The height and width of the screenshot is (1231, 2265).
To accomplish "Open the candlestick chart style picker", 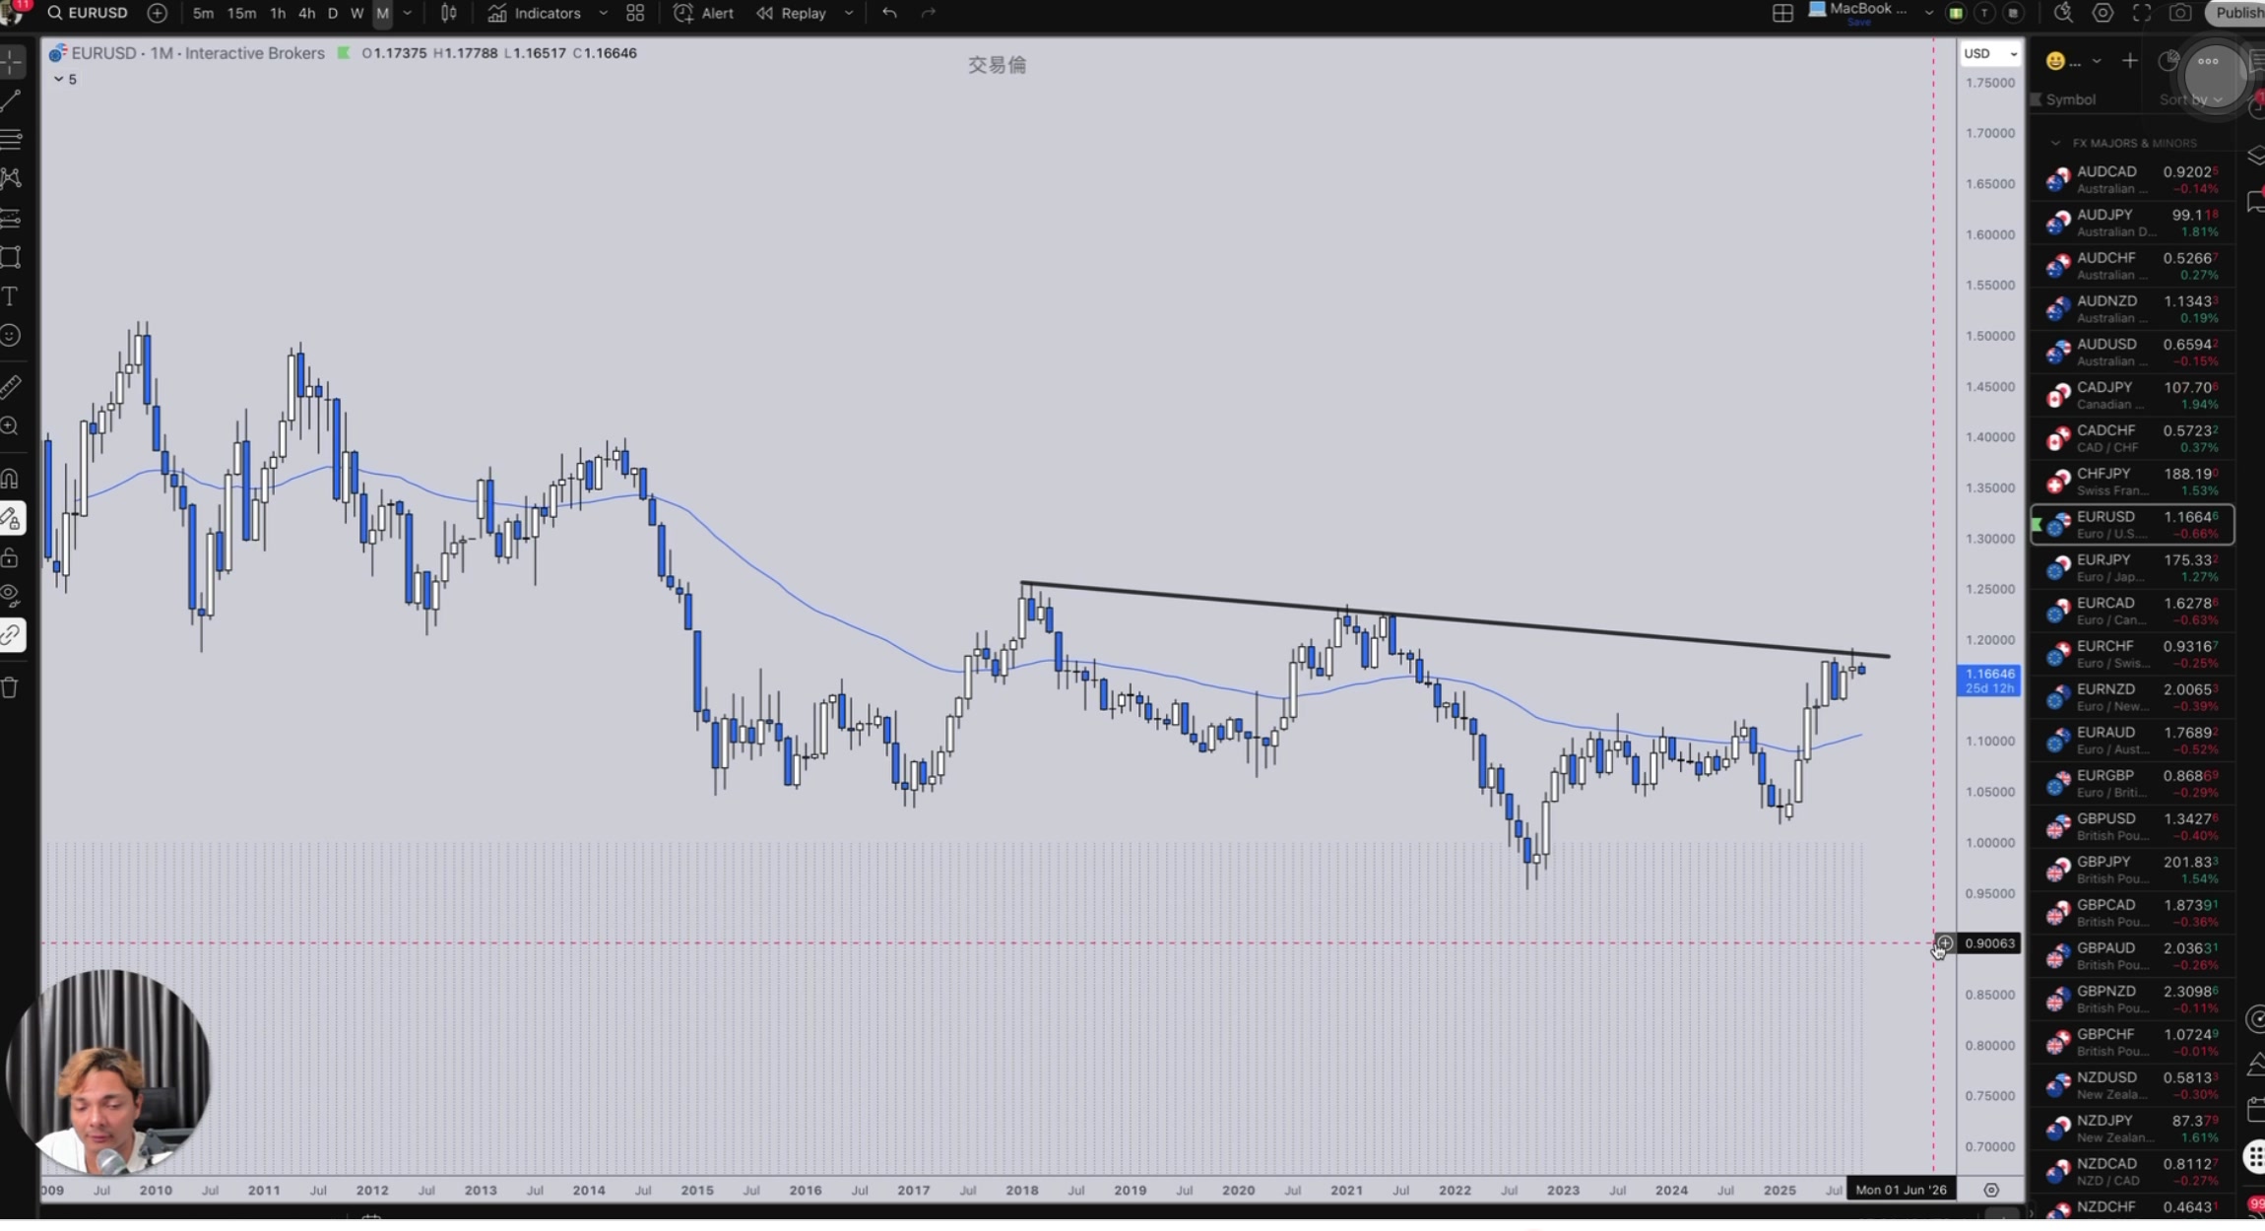I will coord(449,13).
